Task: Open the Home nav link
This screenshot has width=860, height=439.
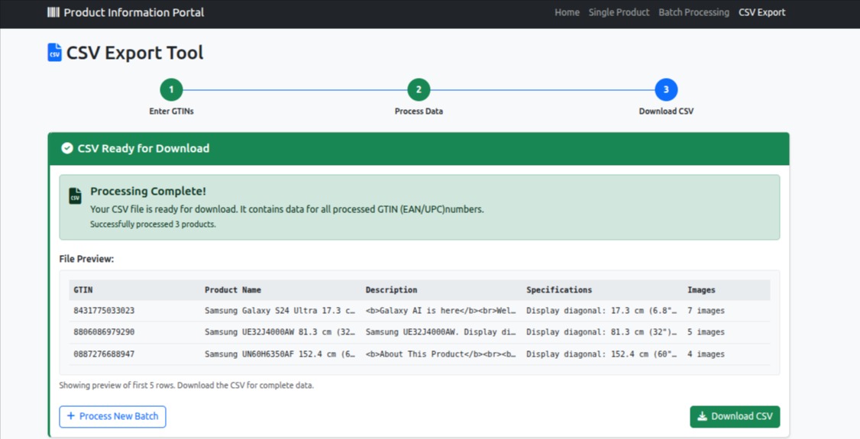Action: [x=567, y=12]
